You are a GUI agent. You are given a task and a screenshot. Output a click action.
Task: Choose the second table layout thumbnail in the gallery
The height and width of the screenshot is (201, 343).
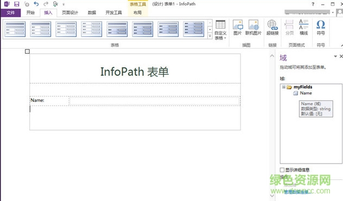coord(41,29)
